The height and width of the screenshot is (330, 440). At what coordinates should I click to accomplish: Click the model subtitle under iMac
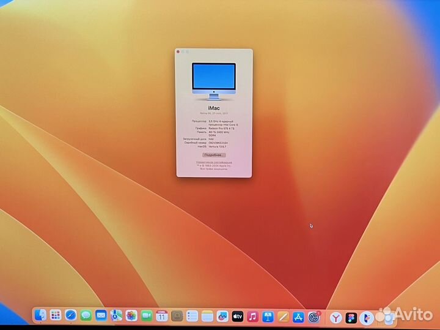tap(214, 113)
